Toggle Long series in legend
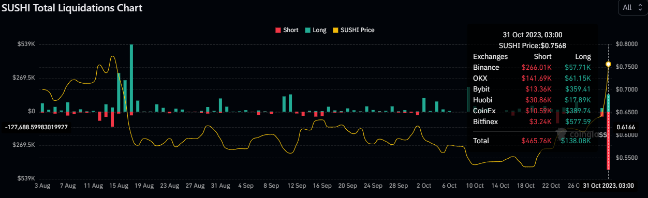The height and width of the screenshot is (198, 648). (315, 30)
